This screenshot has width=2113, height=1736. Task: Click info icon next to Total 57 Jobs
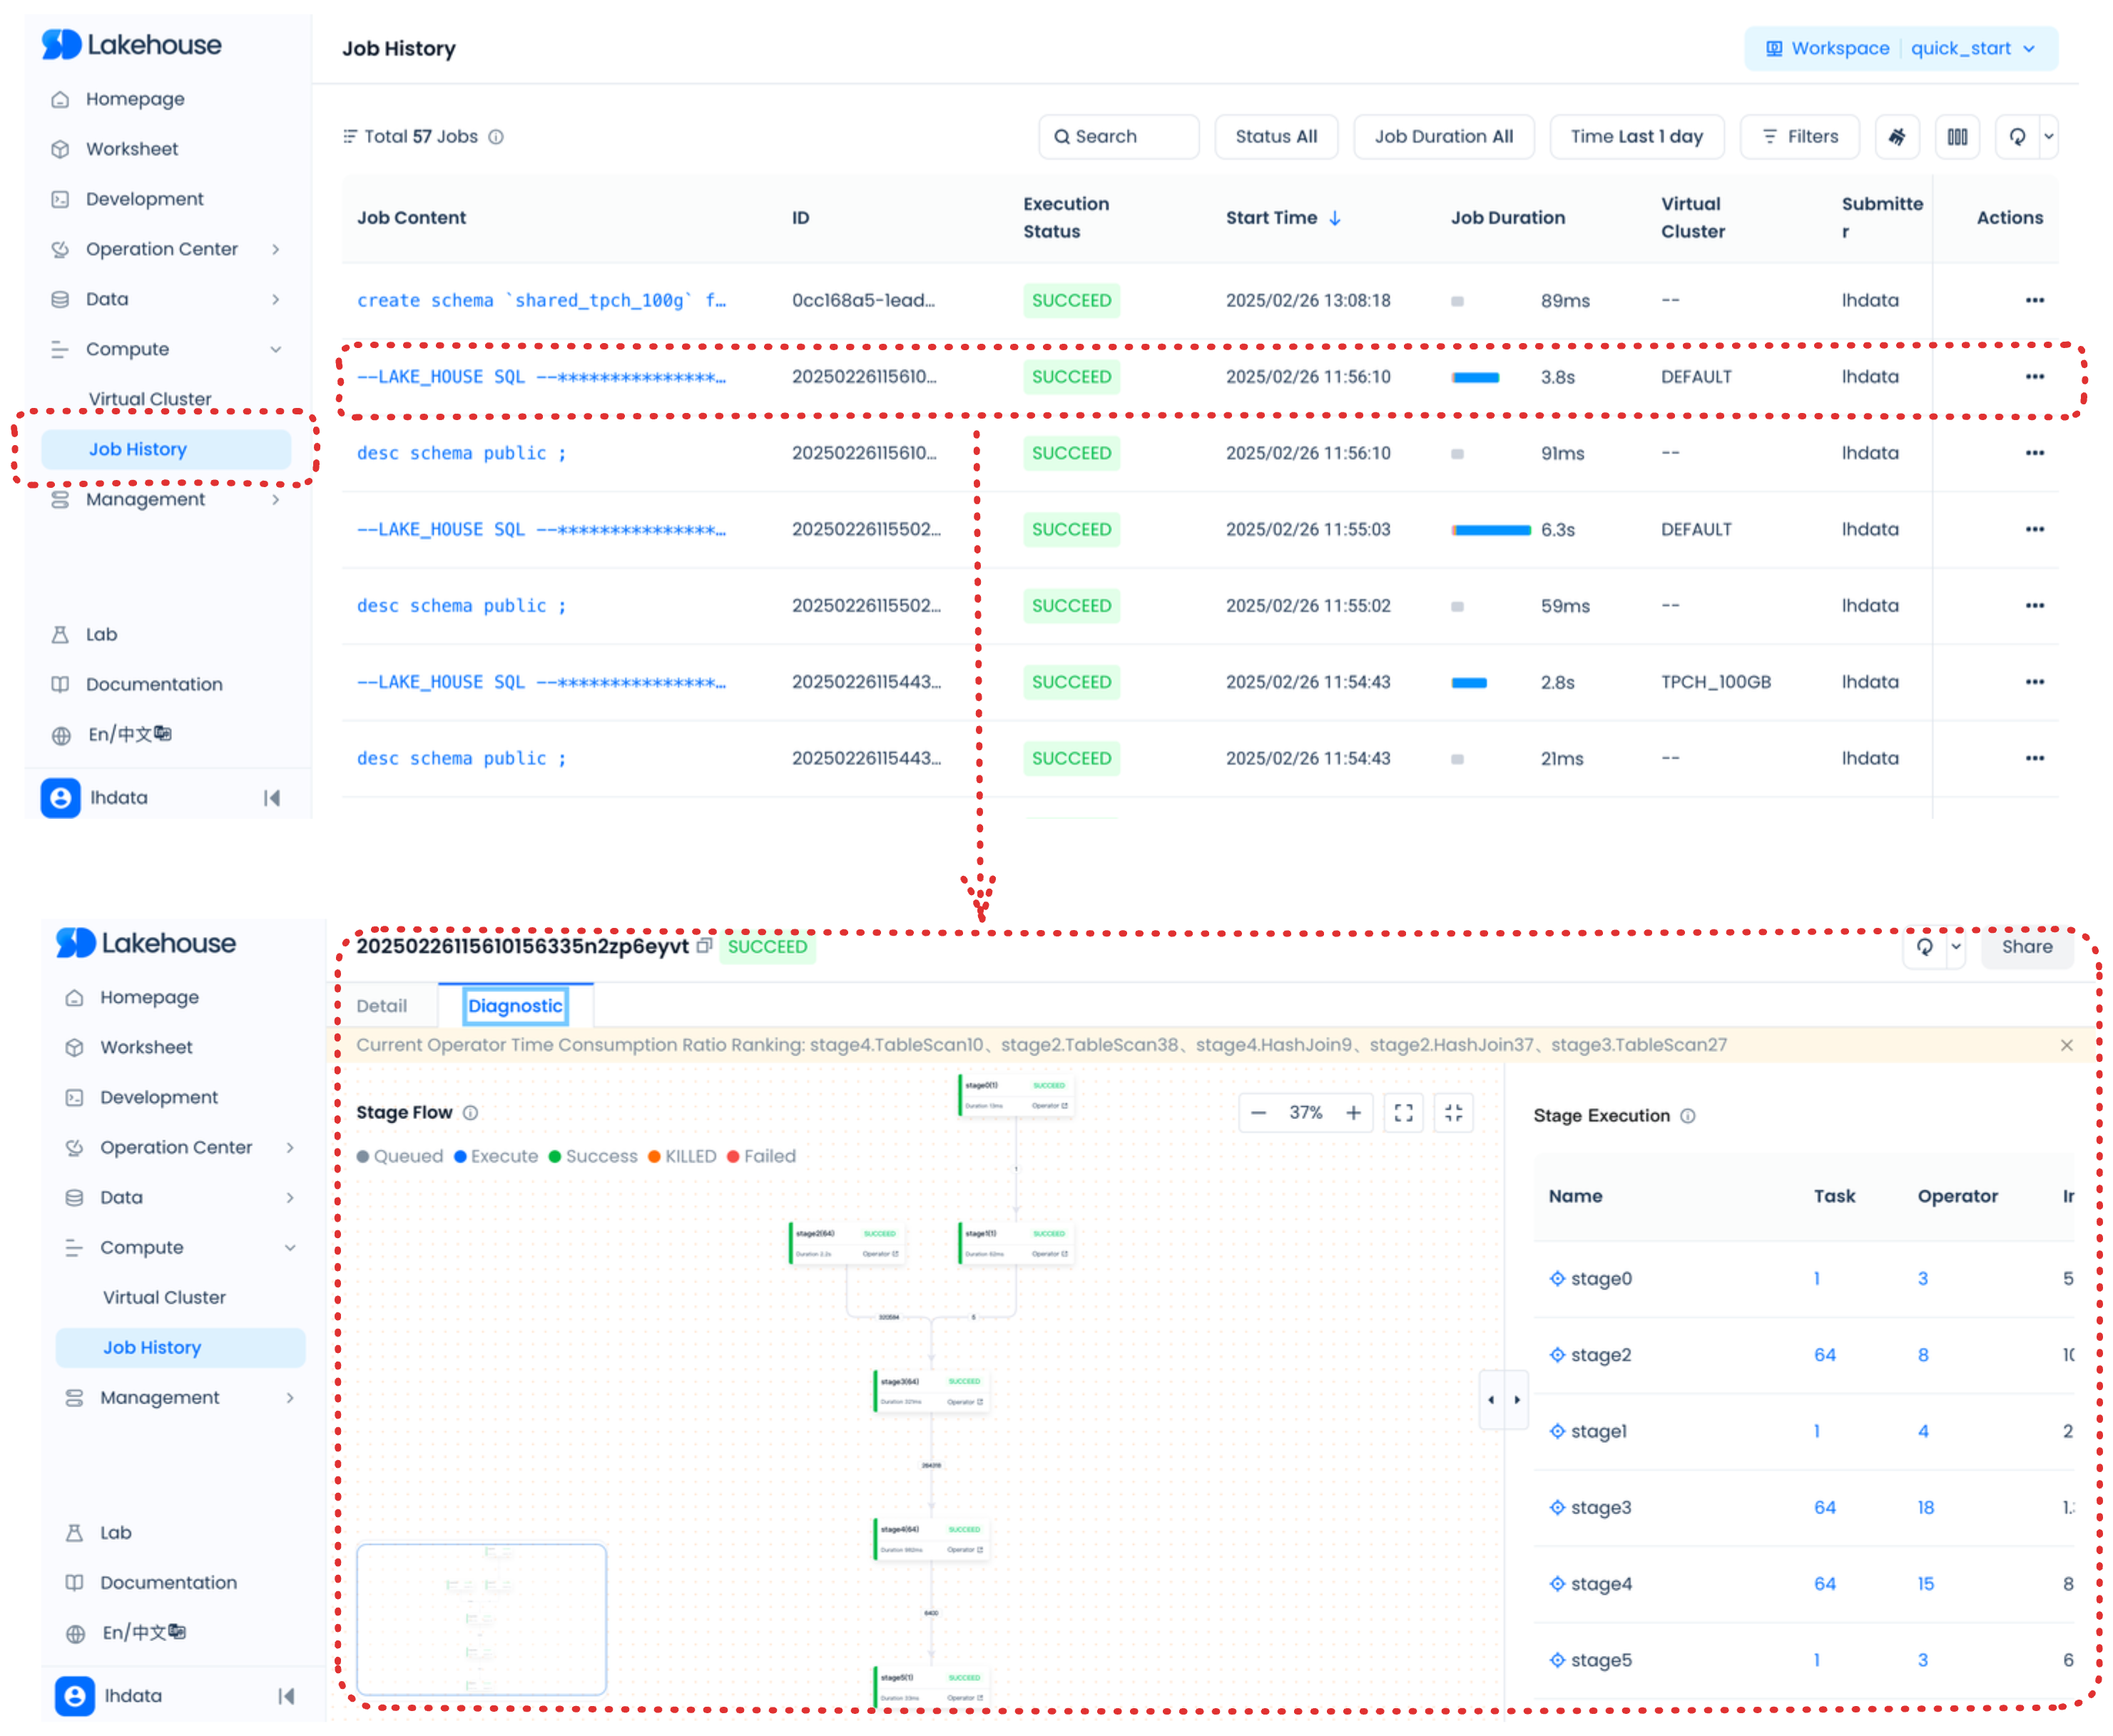point(496,137)
